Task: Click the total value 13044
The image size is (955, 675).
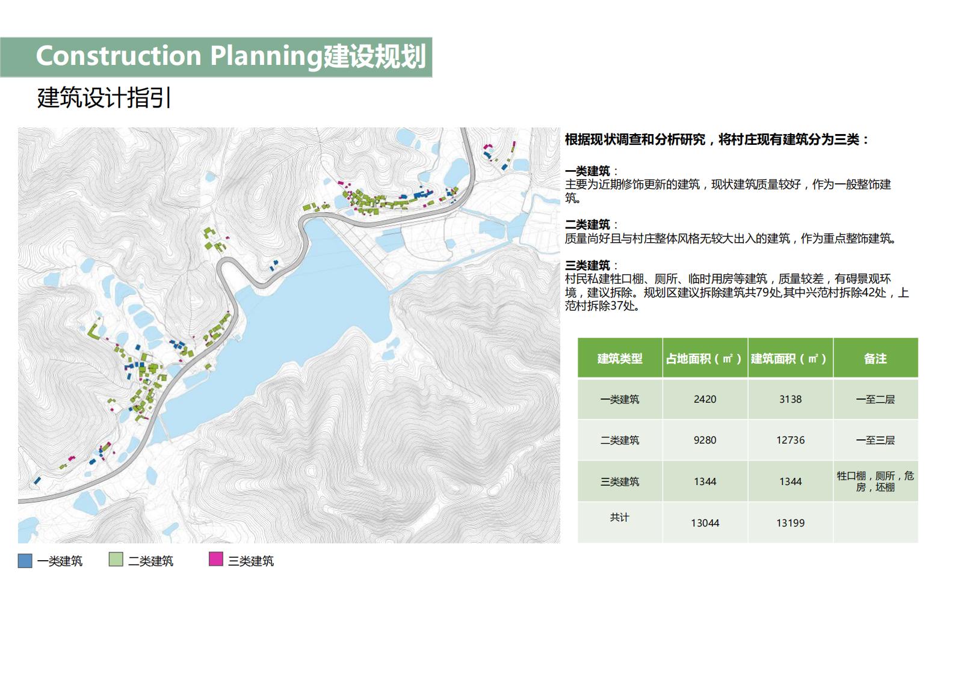Action: point(705,523)
